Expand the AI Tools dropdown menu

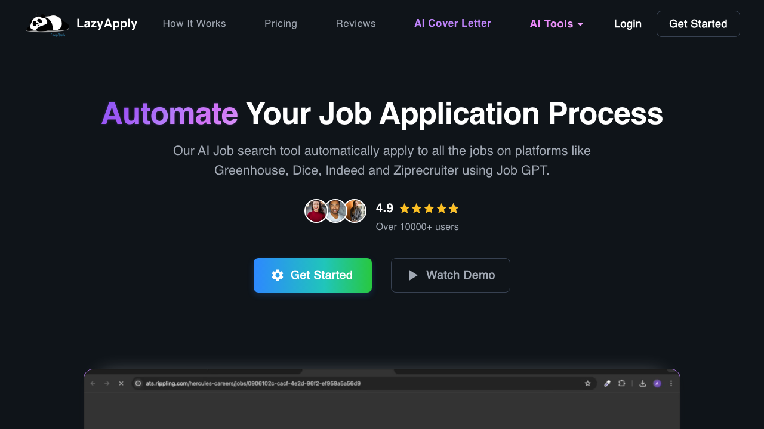tap(556, 24)
